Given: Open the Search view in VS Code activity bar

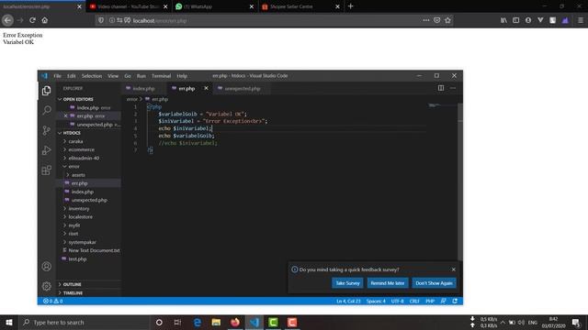Looking at the screenshot, I should click(x=47, y=110).
